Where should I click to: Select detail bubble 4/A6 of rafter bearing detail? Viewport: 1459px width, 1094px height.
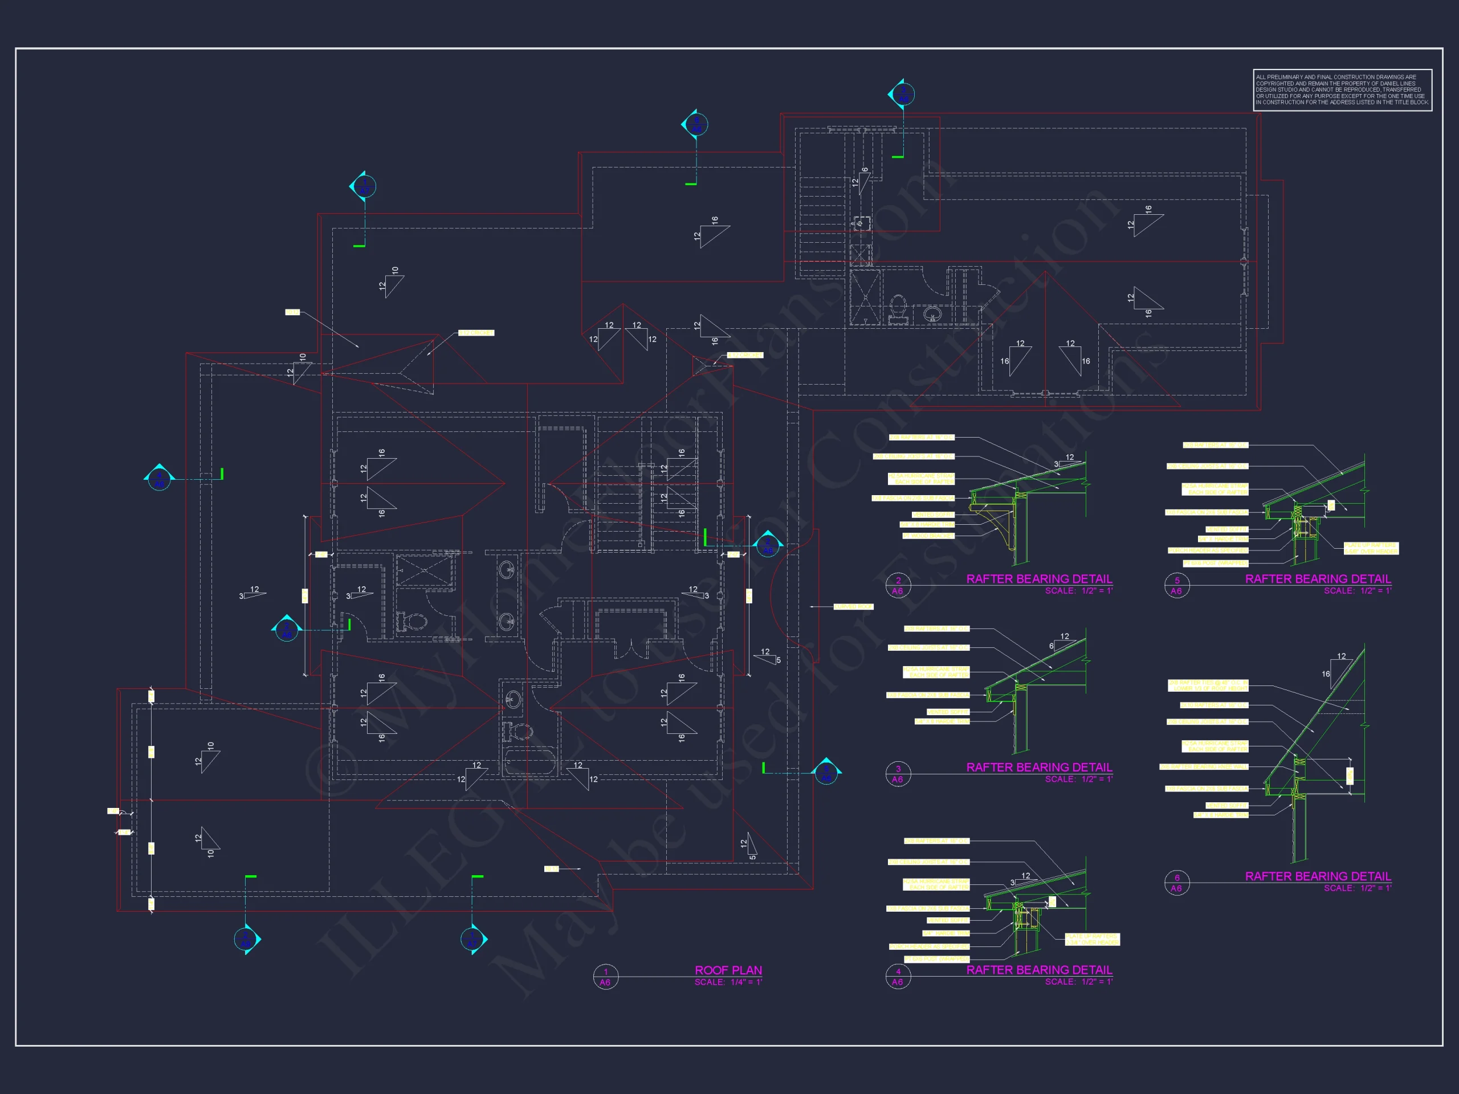(898, 977)
